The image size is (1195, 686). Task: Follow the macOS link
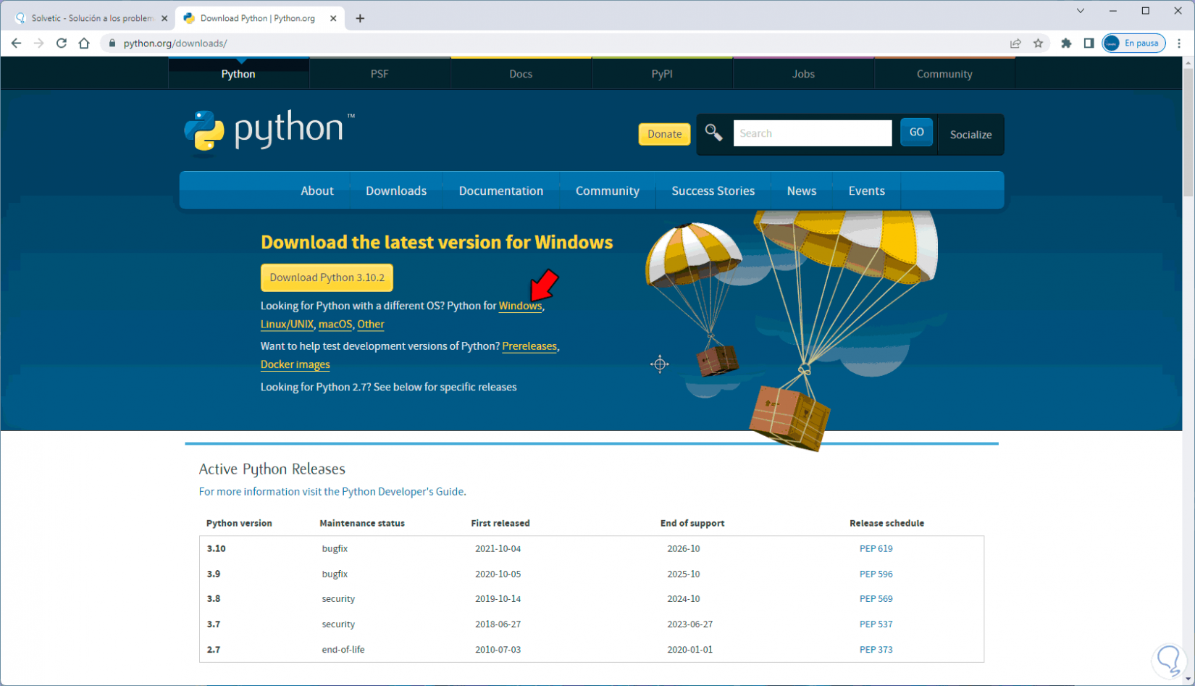click(x=335, y=325)
